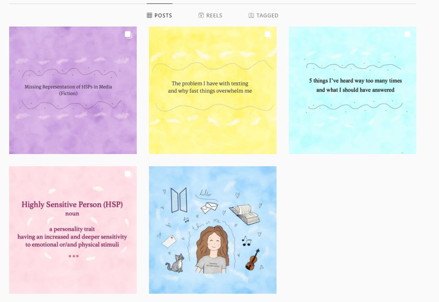Switch to the REELS tab
Viewport: 439px width, 302px height.
210,15
